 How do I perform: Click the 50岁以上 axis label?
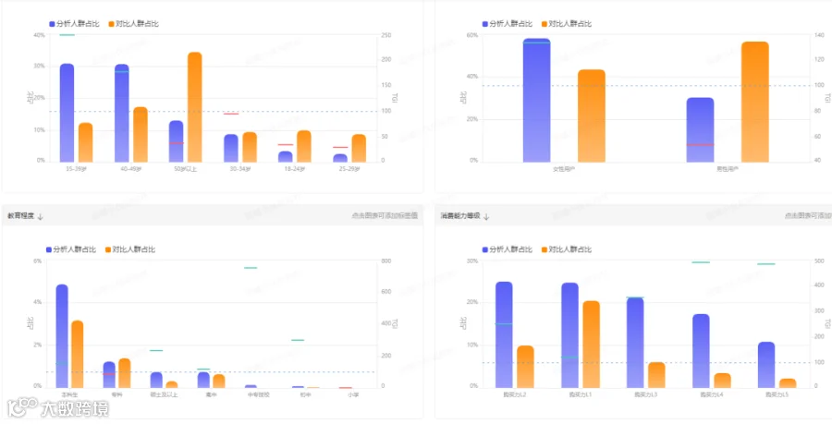pyautogui.click(x=186, y=169)
